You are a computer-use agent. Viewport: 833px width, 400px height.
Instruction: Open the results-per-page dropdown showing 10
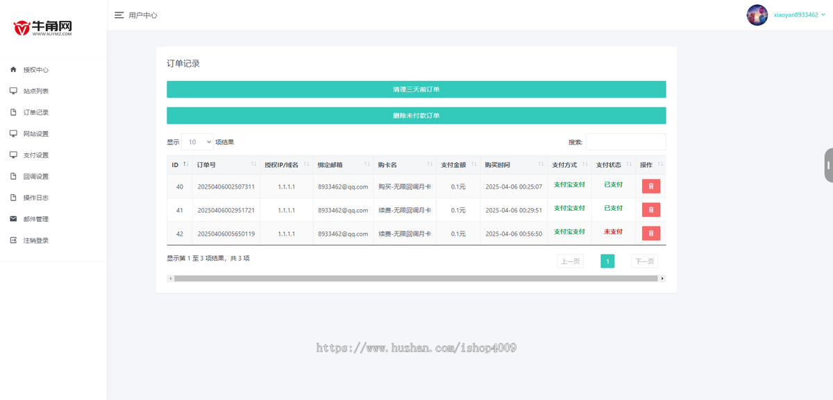[197, 142]
